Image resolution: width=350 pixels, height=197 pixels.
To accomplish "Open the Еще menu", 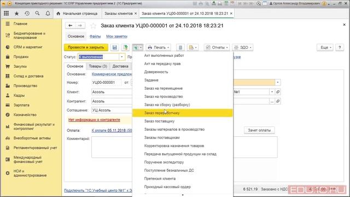I will [x=325, y=48].
